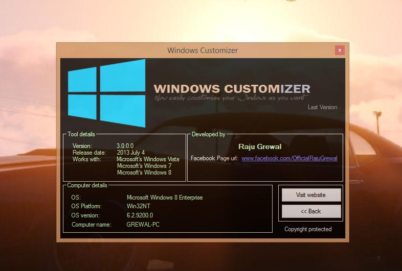
Task: Close the Windows Customizer dialog
Action: pos(340,51)
